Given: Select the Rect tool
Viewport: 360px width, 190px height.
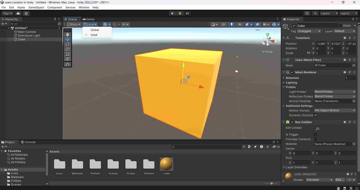Looking at the screenshot, I should tap(68, 54).
